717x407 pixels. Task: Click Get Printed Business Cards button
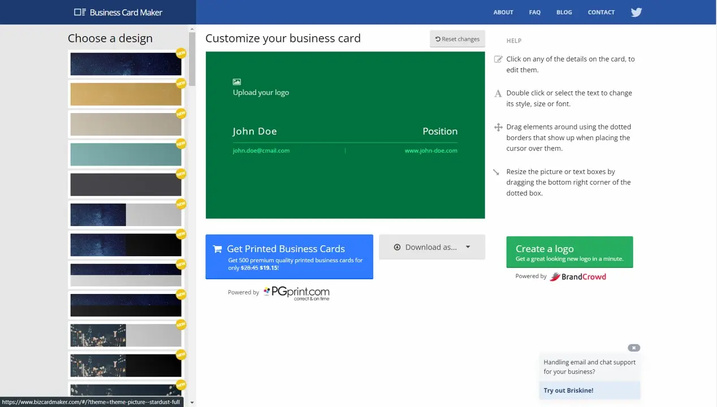tap(289, 257)
